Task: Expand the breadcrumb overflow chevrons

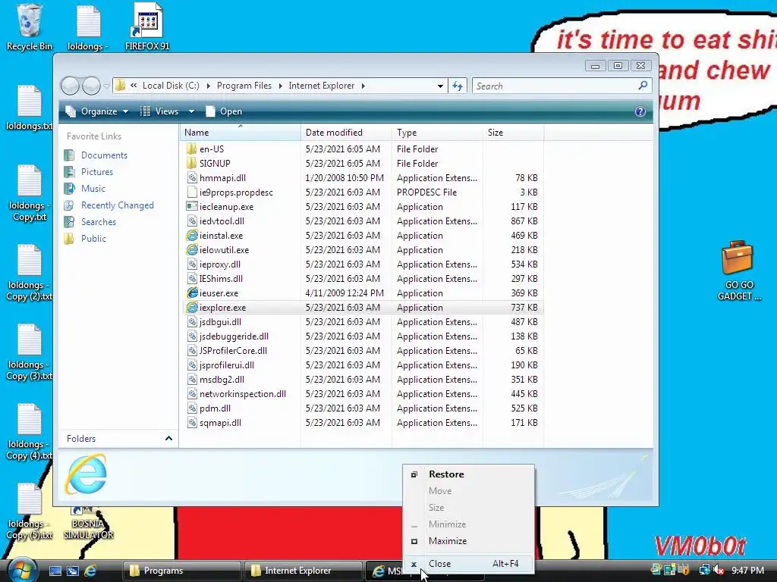Action: pyautogui.click(x=134, y=86)
